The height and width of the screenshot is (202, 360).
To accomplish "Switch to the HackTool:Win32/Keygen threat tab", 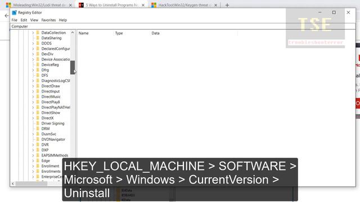I will click(185, 5).
